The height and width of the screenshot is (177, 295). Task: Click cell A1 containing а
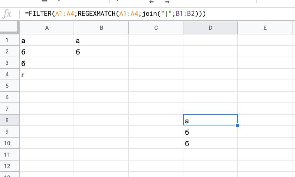[x=47, y=40]
